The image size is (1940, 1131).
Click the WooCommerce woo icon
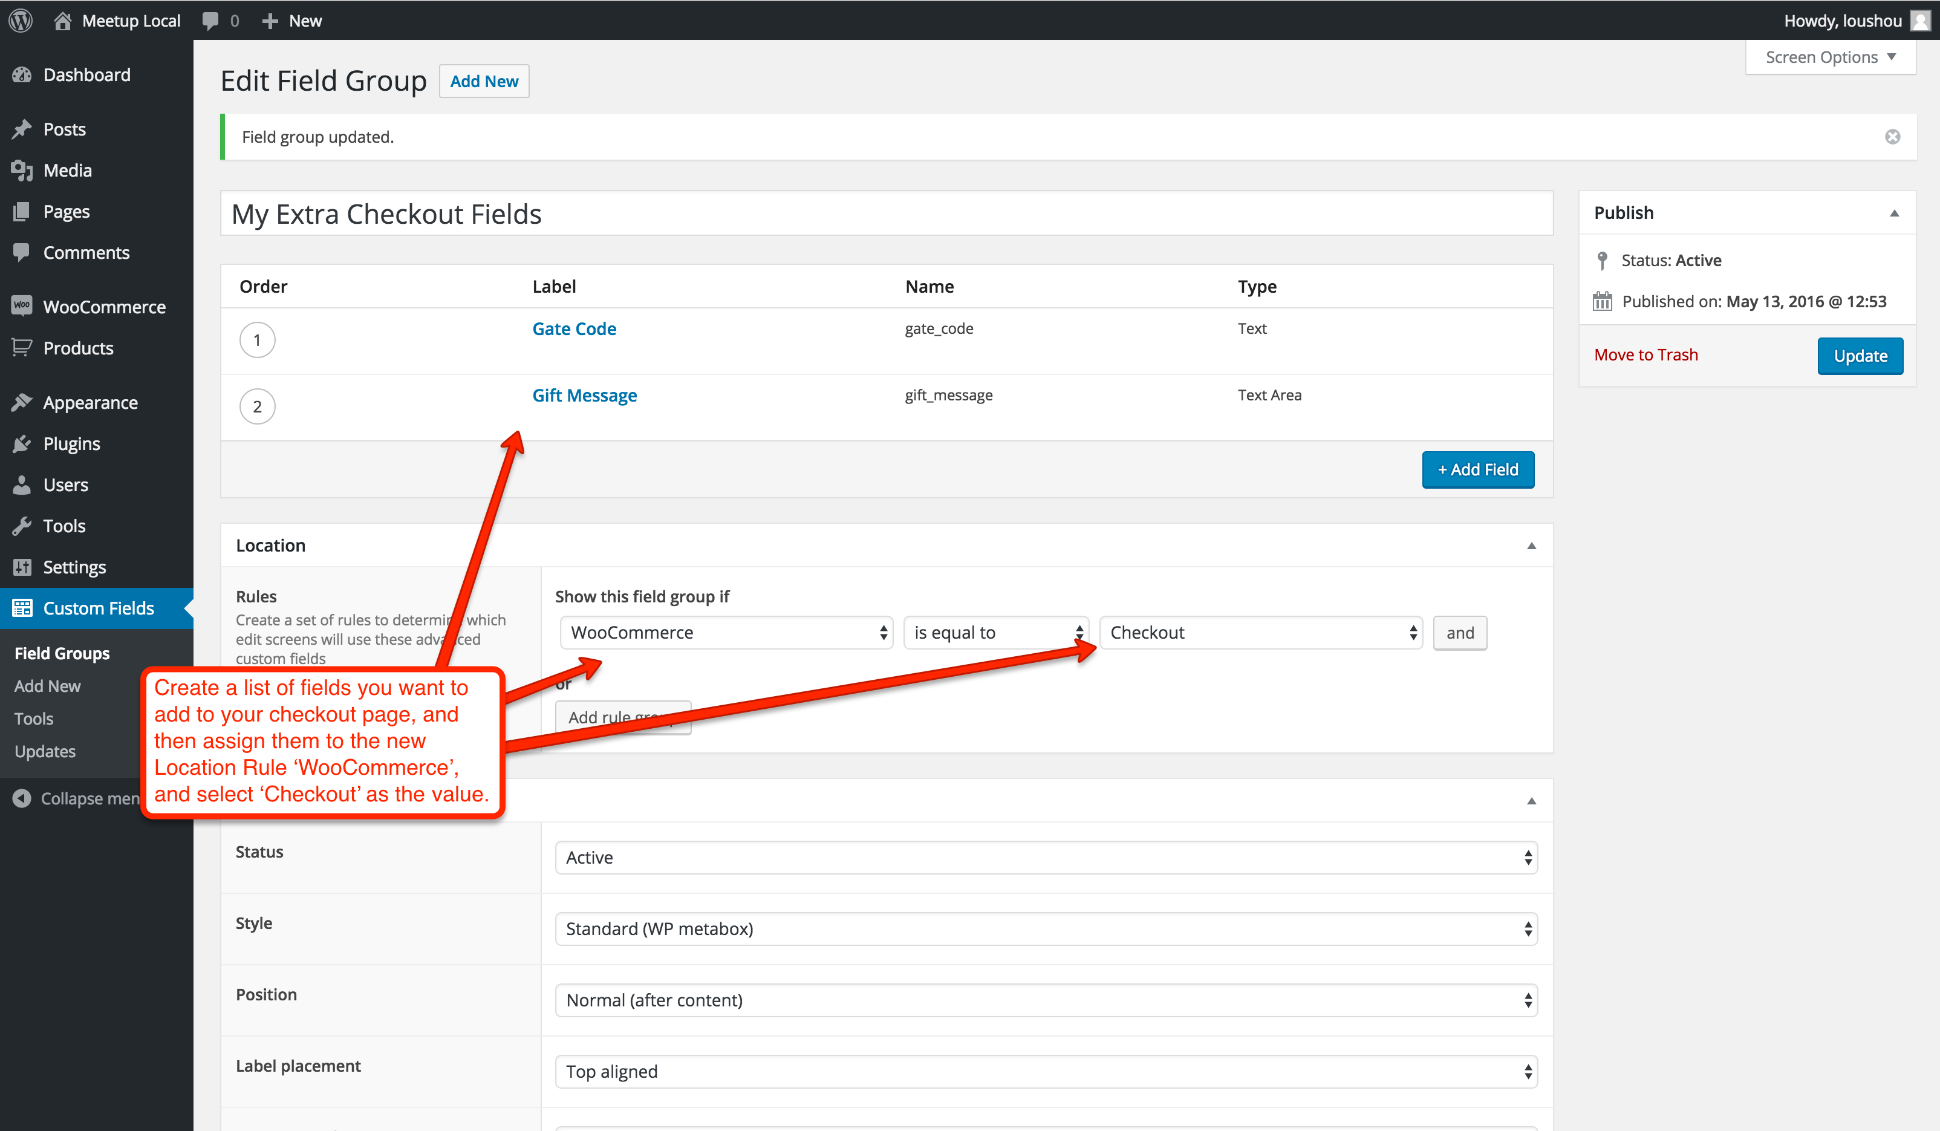22,305
